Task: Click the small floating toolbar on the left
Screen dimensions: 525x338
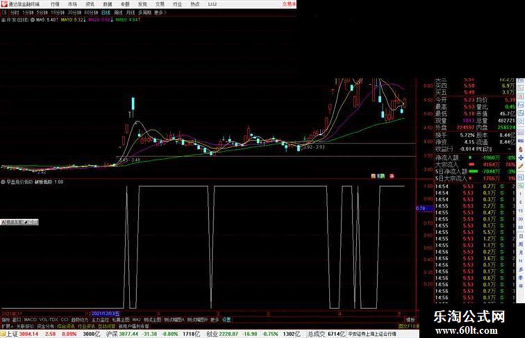Action: [19, 222]
